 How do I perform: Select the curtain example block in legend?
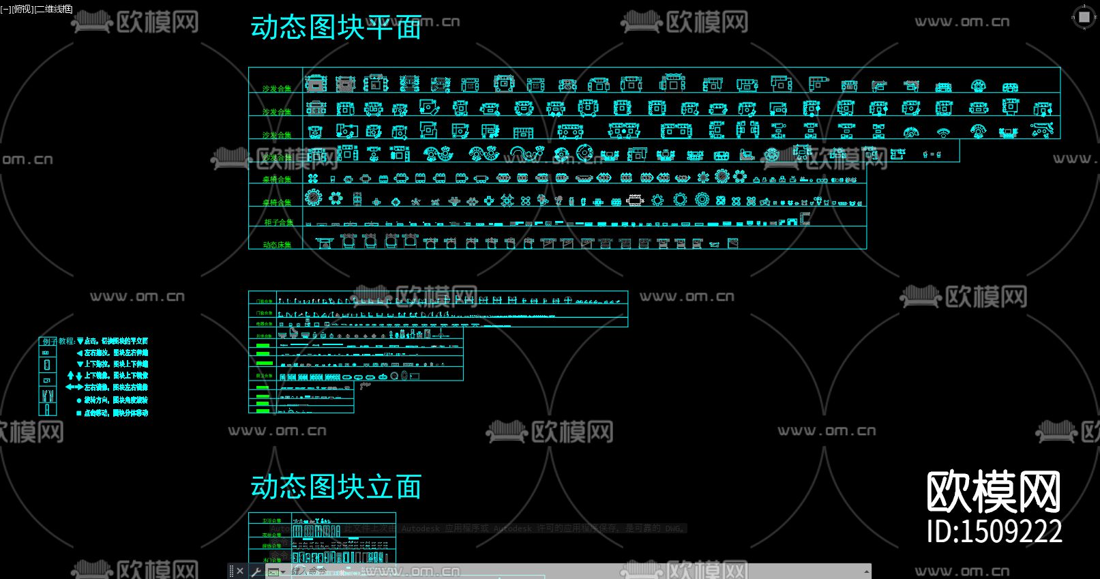pos(47,395)
